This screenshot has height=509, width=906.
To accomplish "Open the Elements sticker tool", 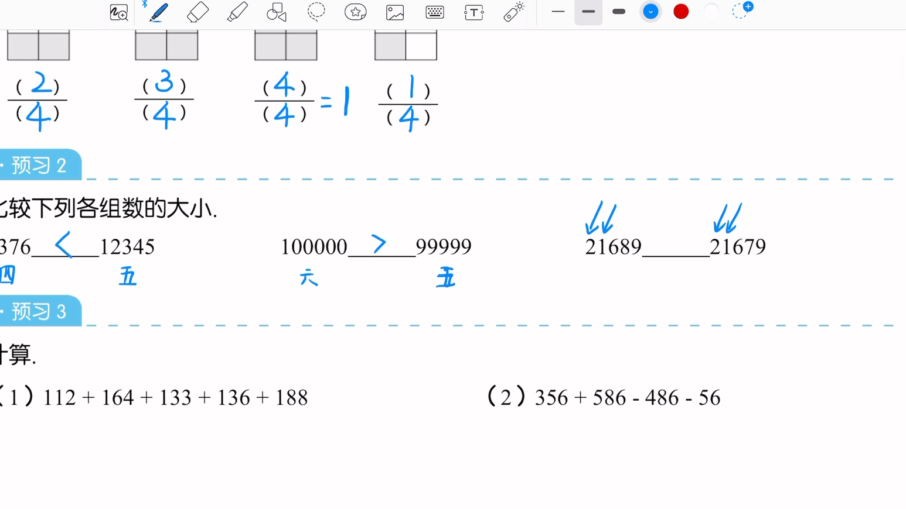I will [356, 12].
